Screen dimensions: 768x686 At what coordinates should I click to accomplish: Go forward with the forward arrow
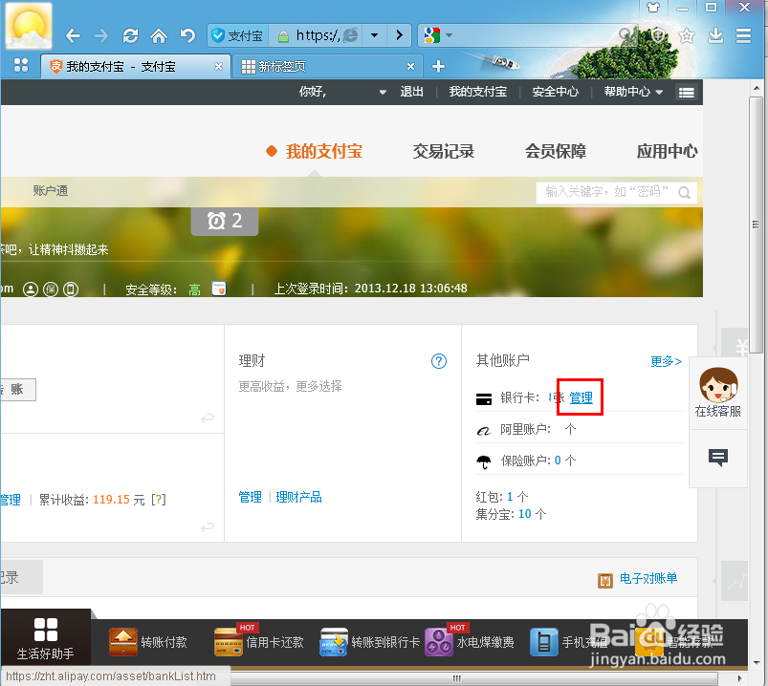[100, 35]
